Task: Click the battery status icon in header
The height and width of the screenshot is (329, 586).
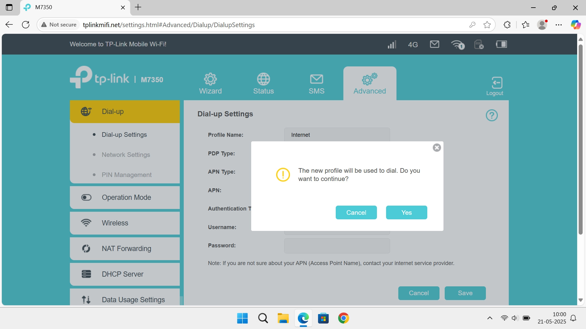Action: tap(501, 44)
